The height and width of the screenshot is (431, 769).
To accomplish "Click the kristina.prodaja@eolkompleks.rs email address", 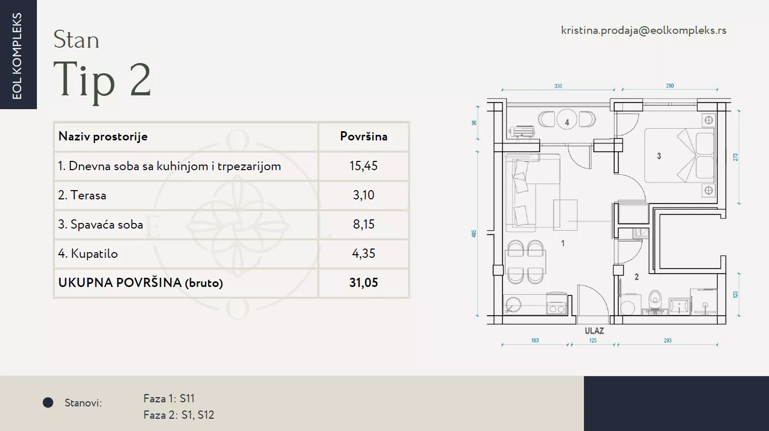I will click(643, 30).
